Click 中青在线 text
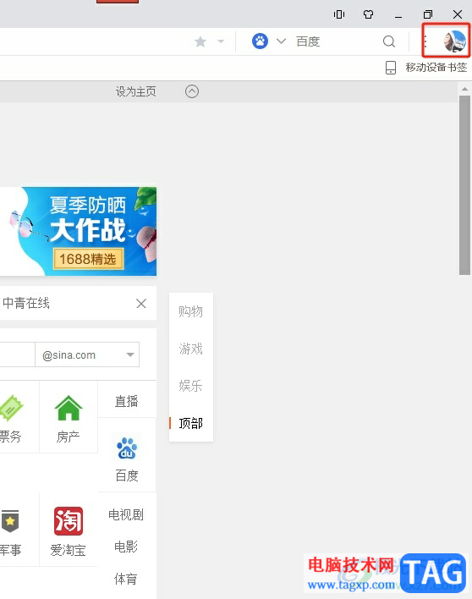Viewport: 472px width, 599px height. [x=26, y=304]
